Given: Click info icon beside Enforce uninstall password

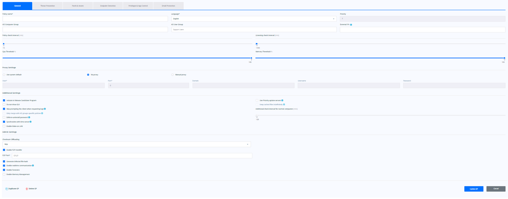Looking at the screenshot, I should click(29, 117).
